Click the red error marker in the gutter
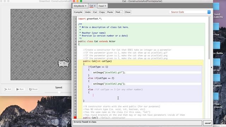Viewport: 226px width, 127px height. 75,117
